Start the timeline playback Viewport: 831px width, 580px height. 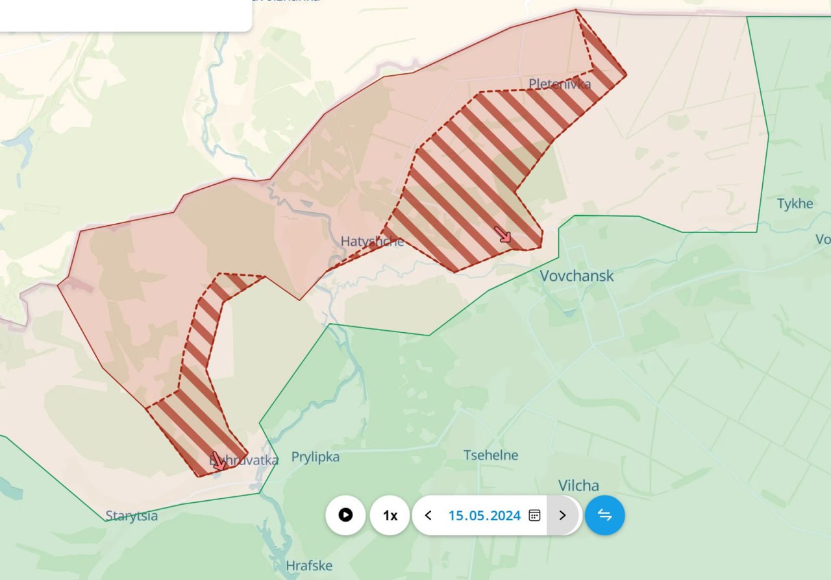coord(345,515)
